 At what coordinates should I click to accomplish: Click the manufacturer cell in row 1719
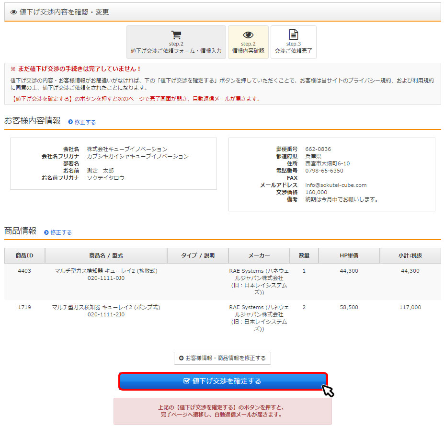click(259, 318)
